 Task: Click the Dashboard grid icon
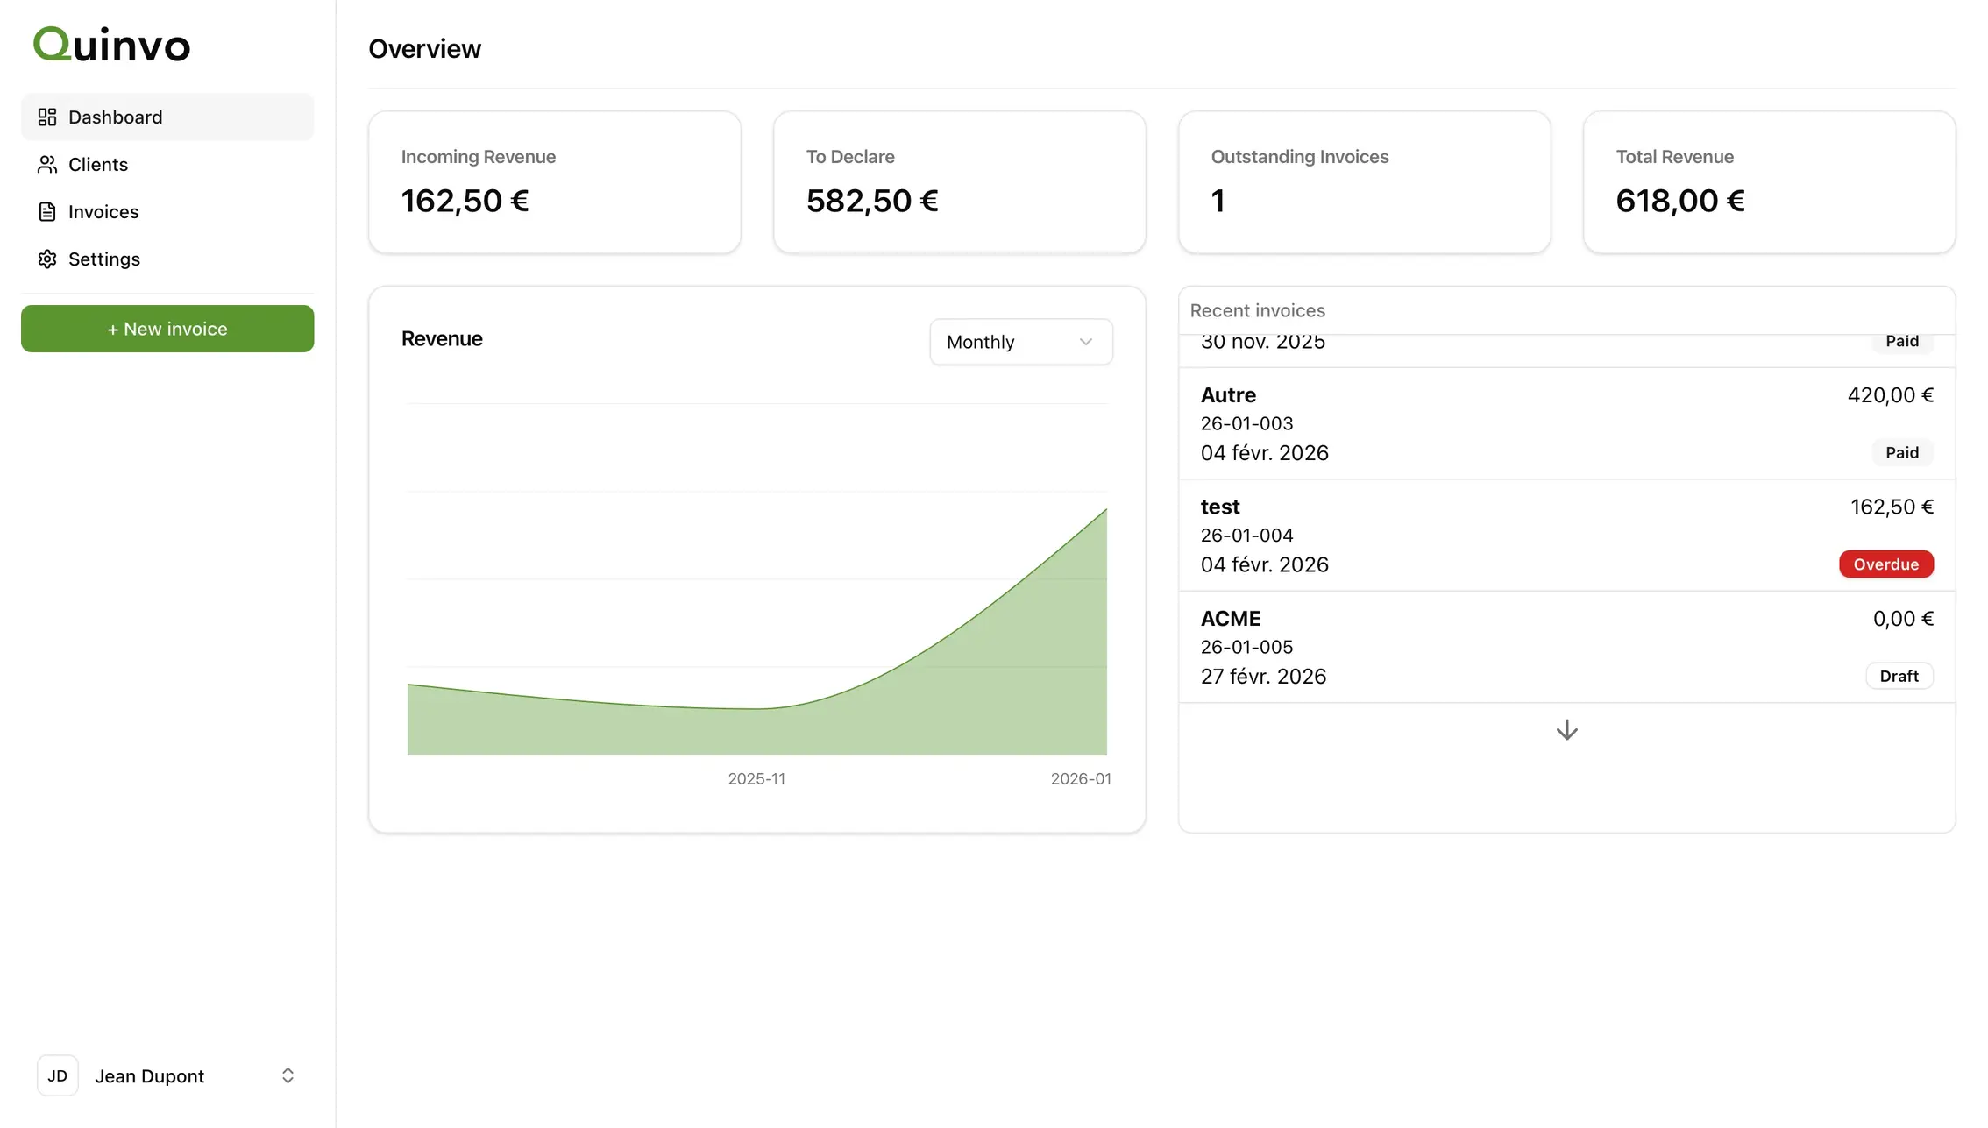point(47,117)
